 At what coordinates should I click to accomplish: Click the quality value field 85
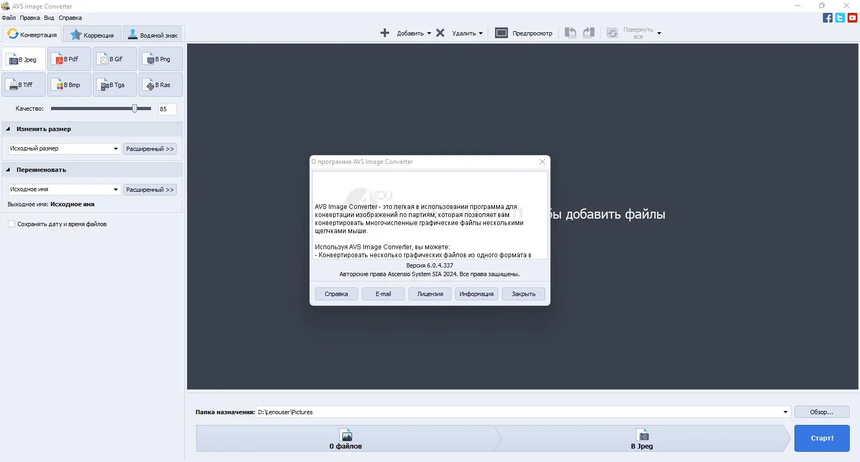coord(167,109)
